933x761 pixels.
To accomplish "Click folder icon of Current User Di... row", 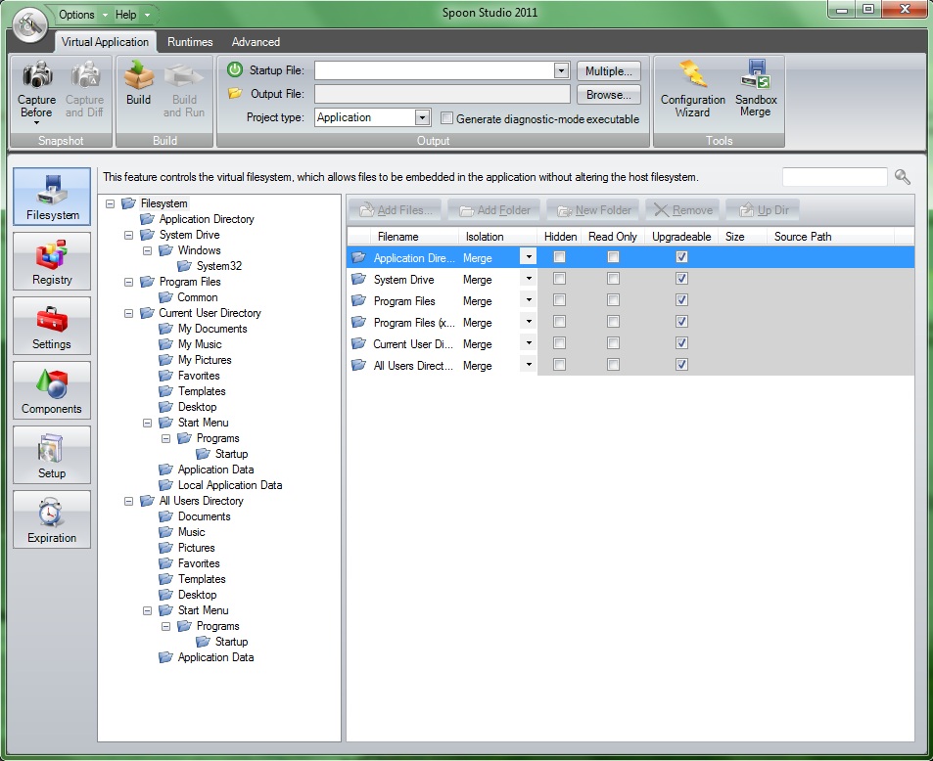I will tap(358, 343).
